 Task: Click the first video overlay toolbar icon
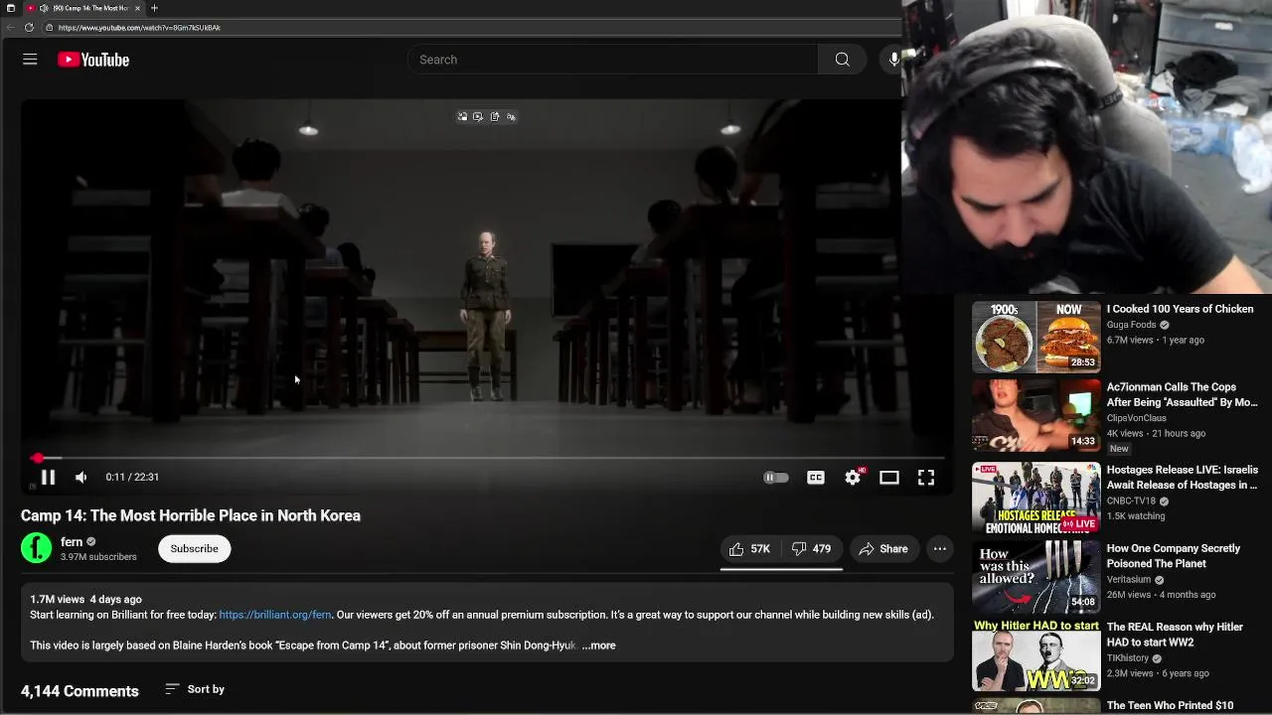[x=462, y=117]
